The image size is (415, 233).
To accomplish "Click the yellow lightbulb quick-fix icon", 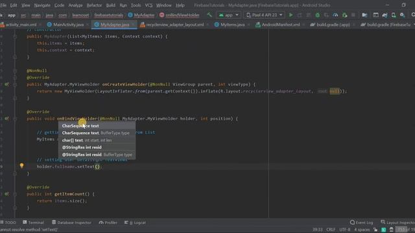I will pyautogui.click(x=21, y=166).
